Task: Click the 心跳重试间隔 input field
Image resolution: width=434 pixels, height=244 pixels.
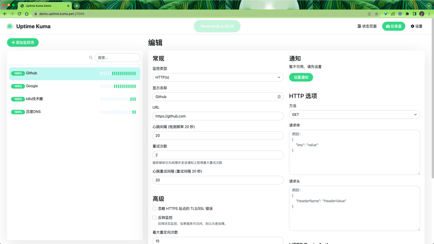Action: coord(218,180)
